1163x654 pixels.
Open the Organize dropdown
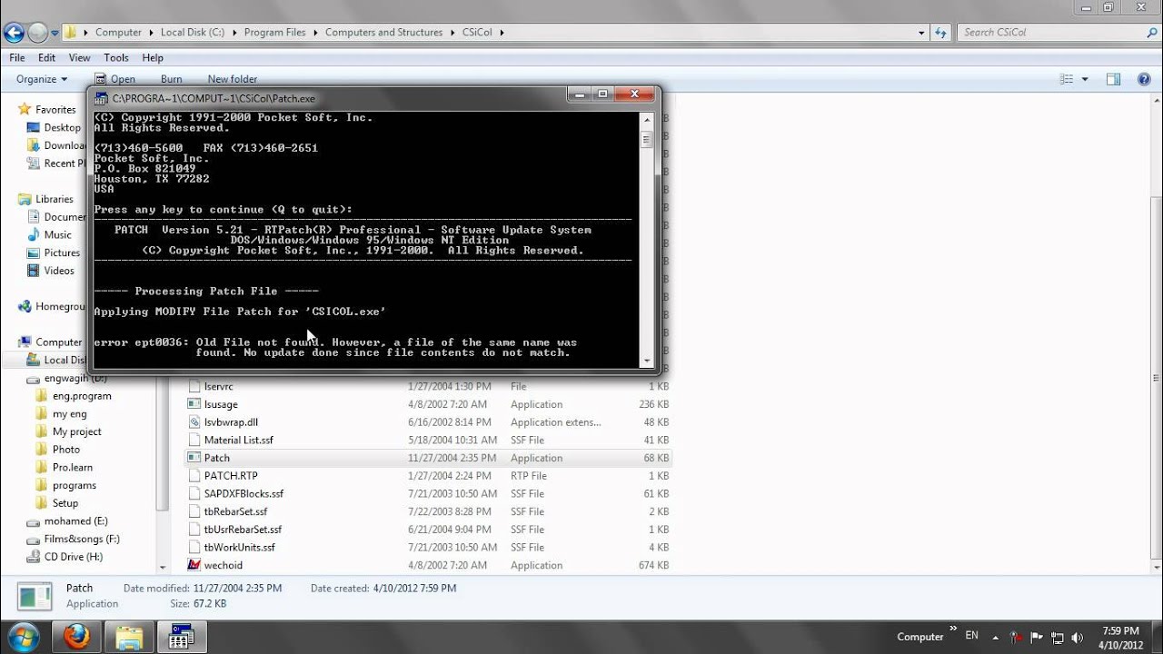[42, 79]
